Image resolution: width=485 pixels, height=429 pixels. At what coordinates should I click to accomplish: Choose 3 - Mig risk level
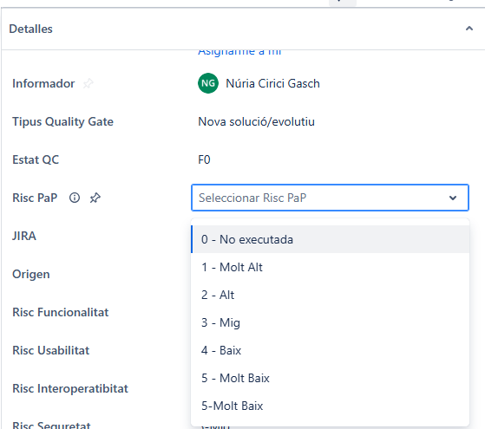click(330, 322)
